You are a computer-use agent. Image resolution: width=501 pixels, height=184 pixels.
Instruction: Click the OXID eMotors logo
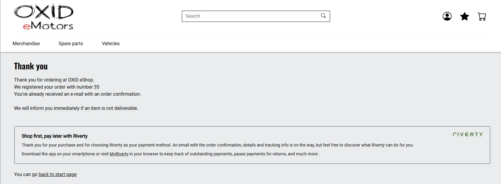[x=44, y=17]
